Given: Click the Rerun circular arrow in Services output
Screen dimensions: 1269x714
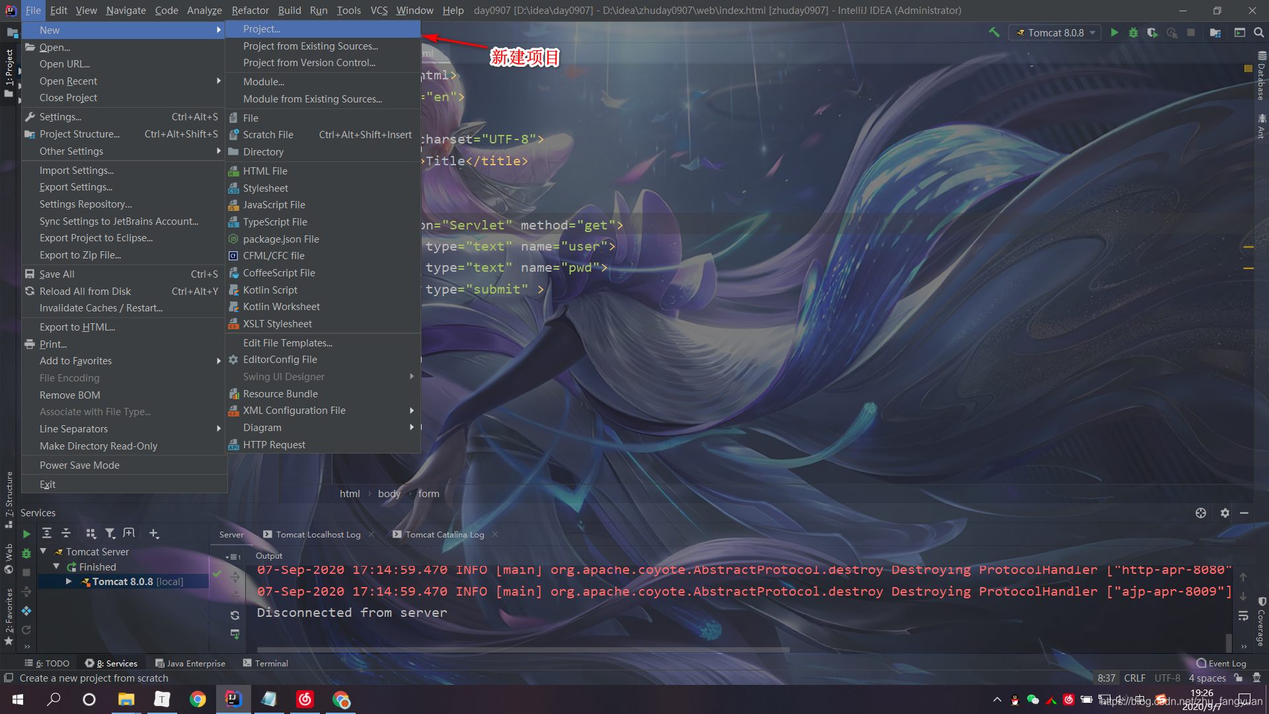Looking at the screenshot, I should coord(235,615).
